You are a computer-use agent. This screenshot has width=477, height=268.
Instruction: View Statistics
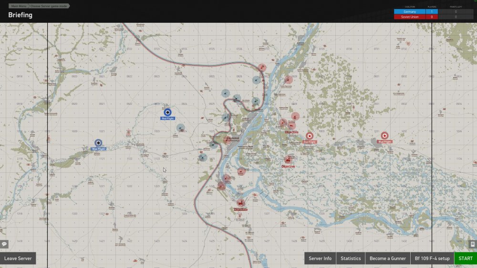pos(351,258)
